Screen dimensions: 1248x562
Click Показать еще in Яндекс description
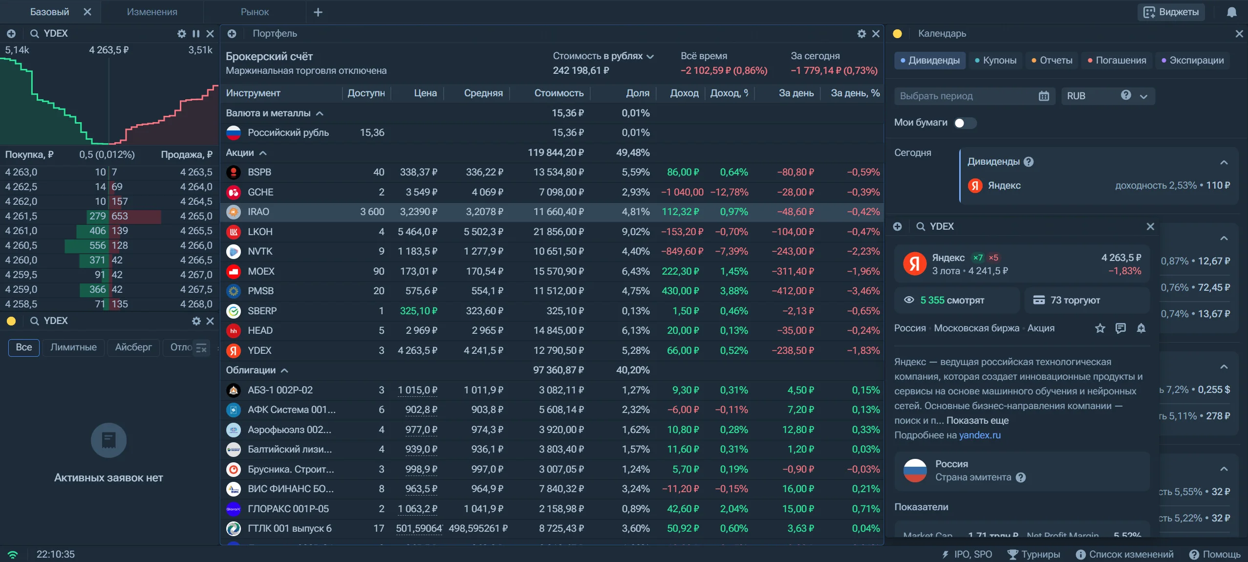[x=977, y=421]
